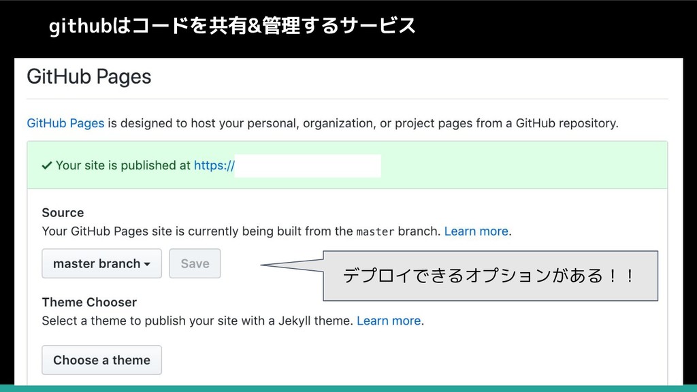Click the green published checkmark icon
Screen dimensions: 697x392
pyautogui.click(x=47, y=166)
